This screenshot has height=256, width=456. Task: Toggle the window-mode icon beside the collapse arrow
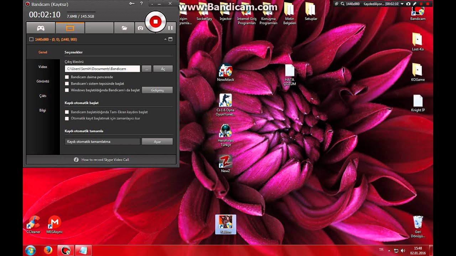coord(170,39)
